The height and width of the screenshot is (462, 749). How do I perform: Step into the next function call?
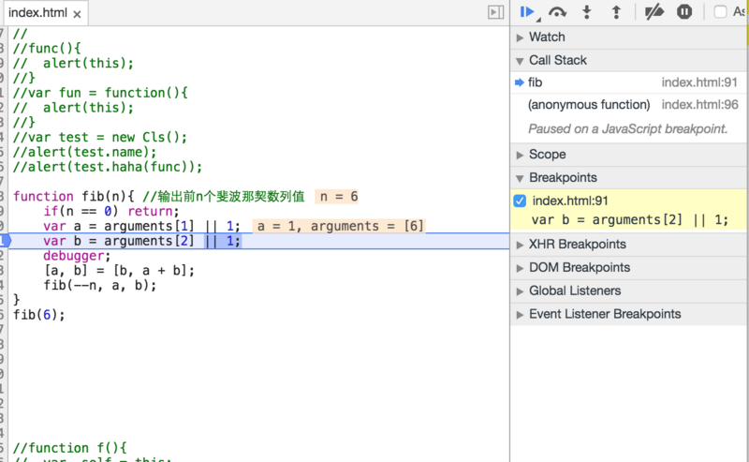(x=587, y=12)
